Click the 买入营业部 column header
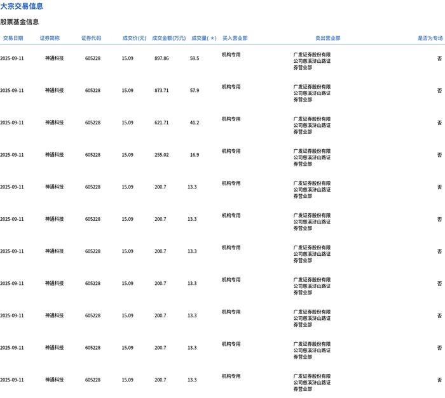The width and height of the screenshot is (445, 398). [x=235, y=38]
